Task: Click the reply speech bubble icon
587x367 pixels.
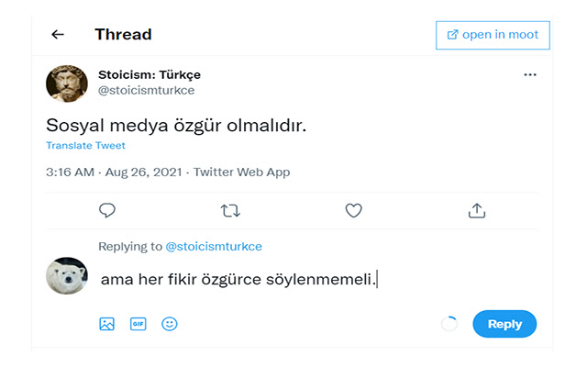Action: pos(107,210)
